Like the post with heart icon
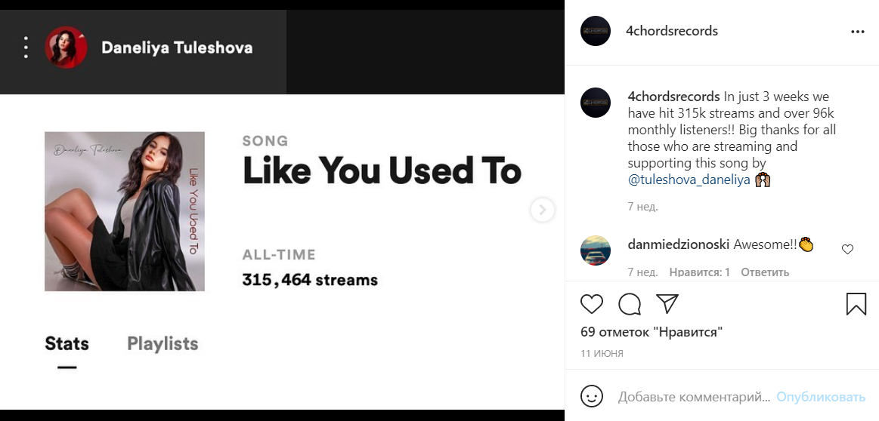 [592, 304]
